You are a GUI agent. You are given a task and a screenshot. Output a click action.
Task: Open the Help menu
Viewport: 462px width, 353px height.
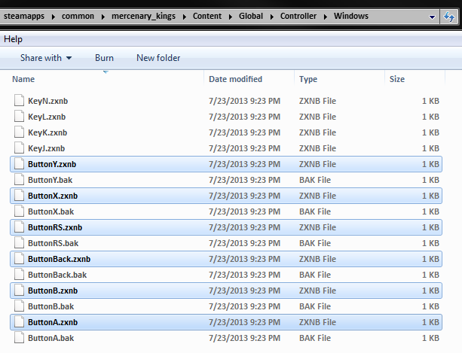(13, 39)
